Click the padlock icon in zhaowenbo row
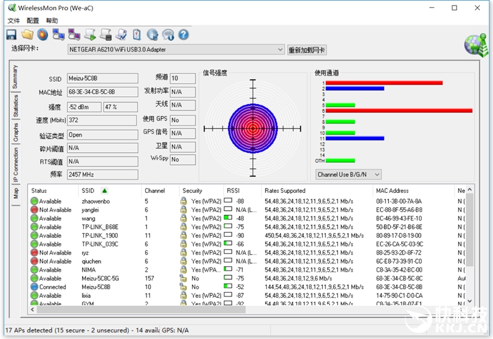493x339 pixels. (184, 202)
